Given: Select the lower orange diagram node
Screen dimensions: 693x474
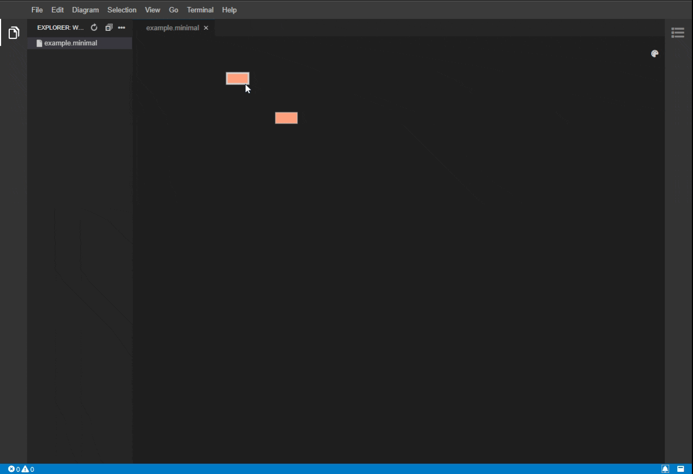Looking at the screenshot, I should click(286, 118).
